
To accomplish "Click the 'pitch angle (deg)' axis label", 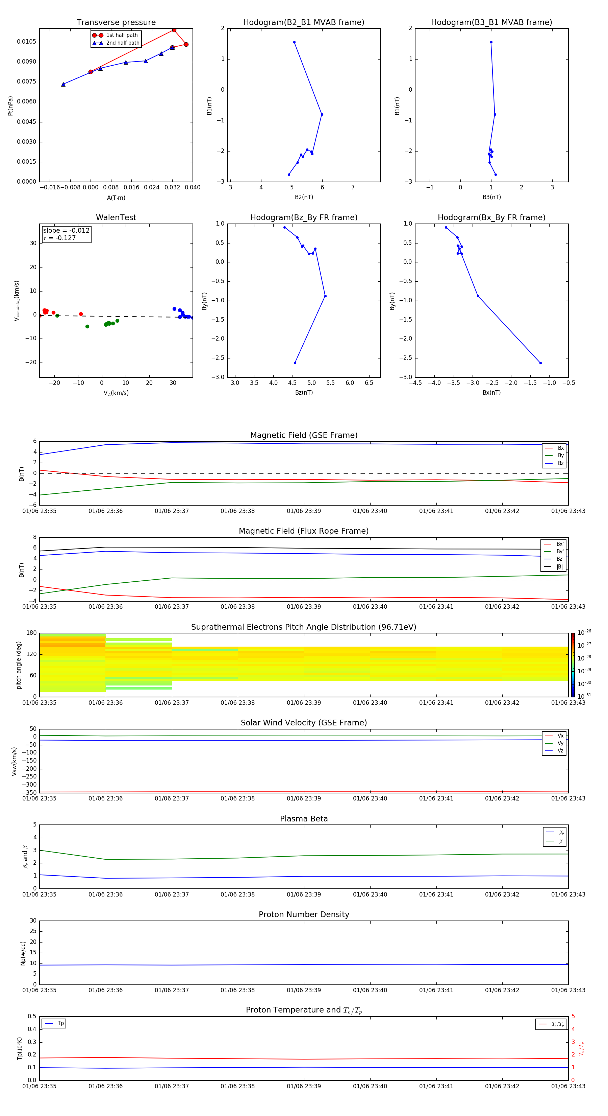I will coord(19,665).
